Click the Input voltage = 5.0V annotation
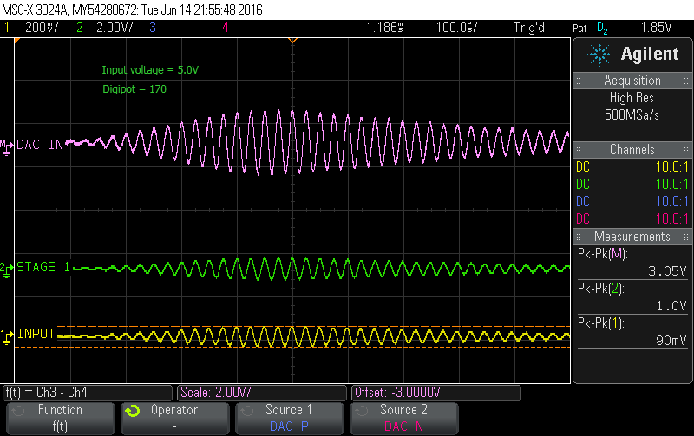Viewport: 694px width, 436px height. pyautogui.click(x=150, y=70)
